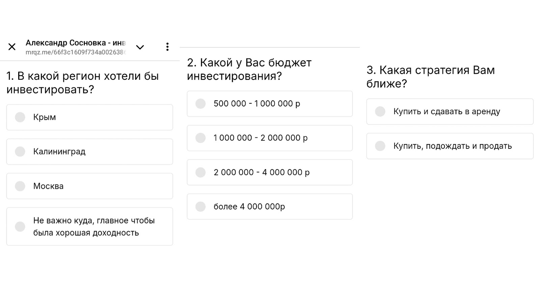Expand the page title chevron dropdown
The image size is (540, 304).
tap(140, 47)
